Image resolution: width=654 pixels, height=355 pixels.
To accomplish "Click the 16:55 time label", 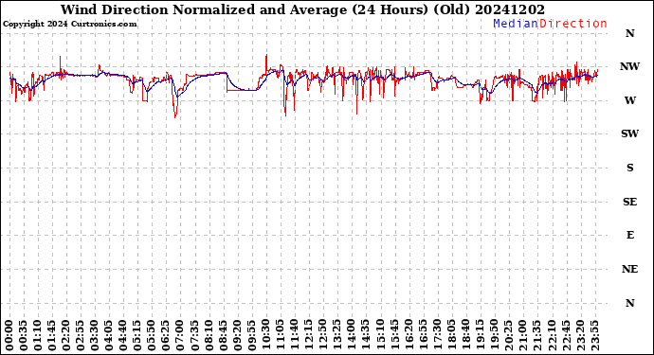I will coord(423,336).
